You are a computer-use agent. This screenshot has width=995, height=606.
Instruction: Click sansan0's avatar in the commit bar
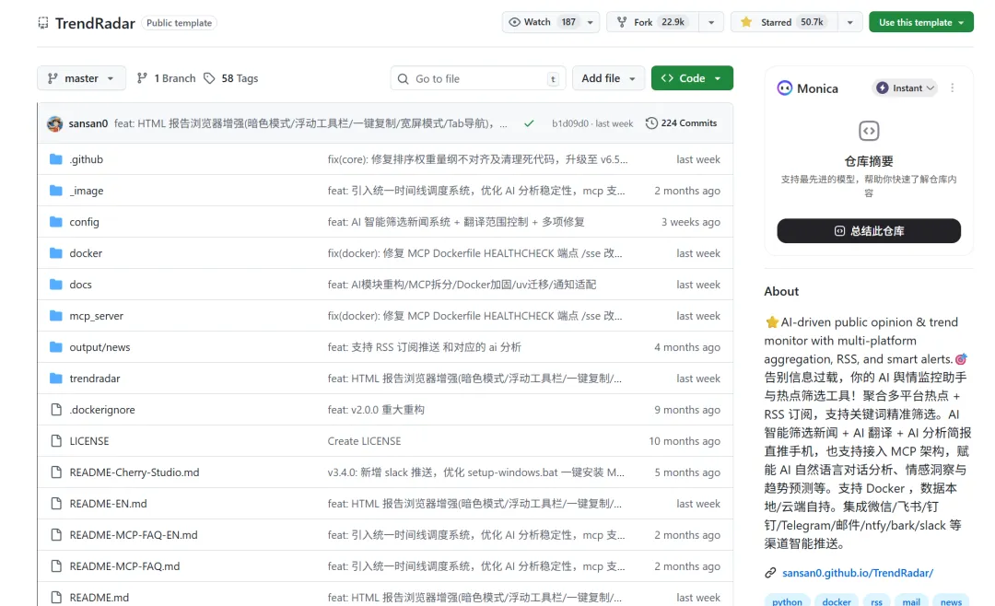pos(55,123)
